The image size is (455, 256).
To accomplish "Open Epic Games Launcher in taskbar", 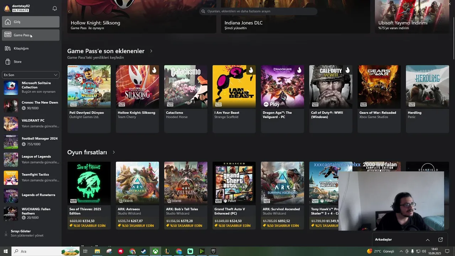I will [x=213, y=251].
